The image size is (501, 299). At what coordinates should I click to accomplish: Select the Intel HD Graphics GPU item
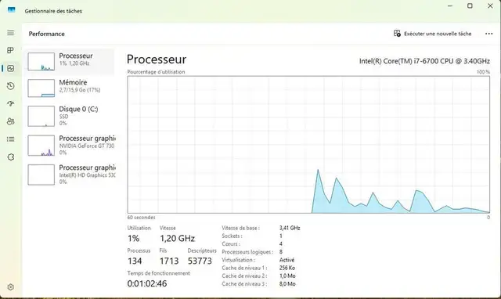pos(69,175)
